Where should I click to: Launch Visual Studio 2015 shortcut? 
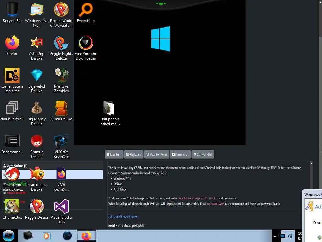coord(61,211)
